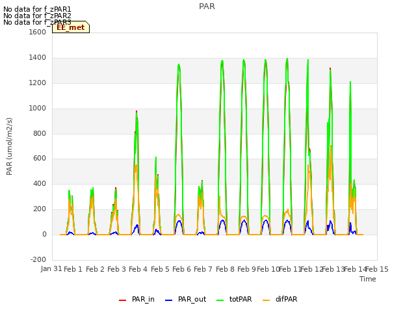This screenshot has height=312, width=416.
Task: Click the blue PAR_out legend swatch
Action: point(168,300)
